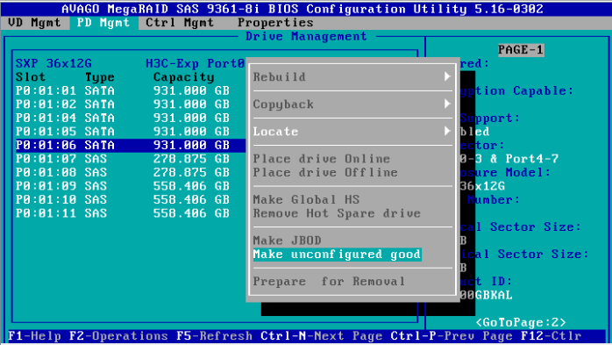Click Ctrl-P-Prev Page in footer

point(452,336)
